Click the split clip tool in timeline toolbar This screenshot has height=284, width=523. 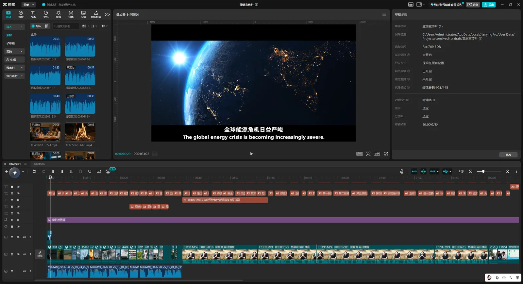click(53, 171)
